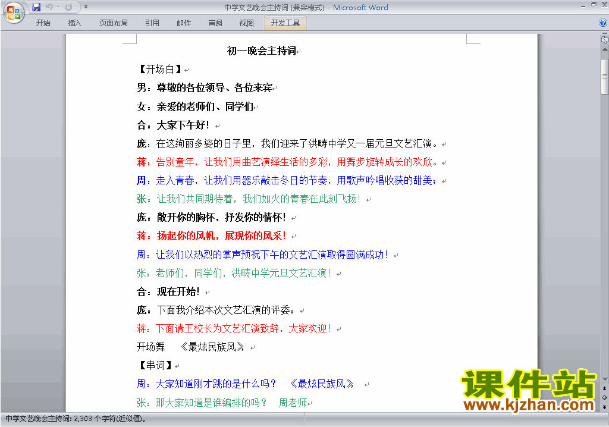Click the 开发工具 ribbon tab
Image resolution: width=609 pixels, height=427 pixels.
point(285,23)
